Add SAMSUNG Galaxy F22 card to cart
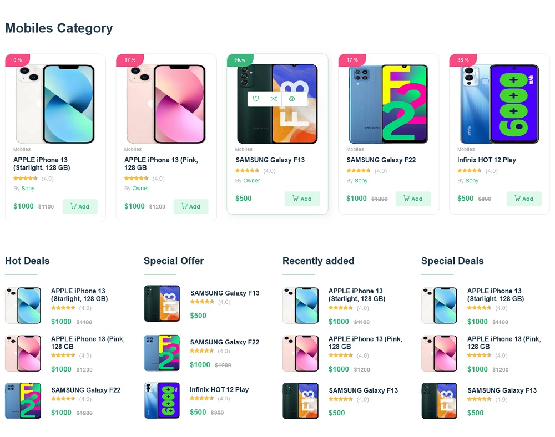Viewport: 555px width, 437px height. tap(413, 199)
